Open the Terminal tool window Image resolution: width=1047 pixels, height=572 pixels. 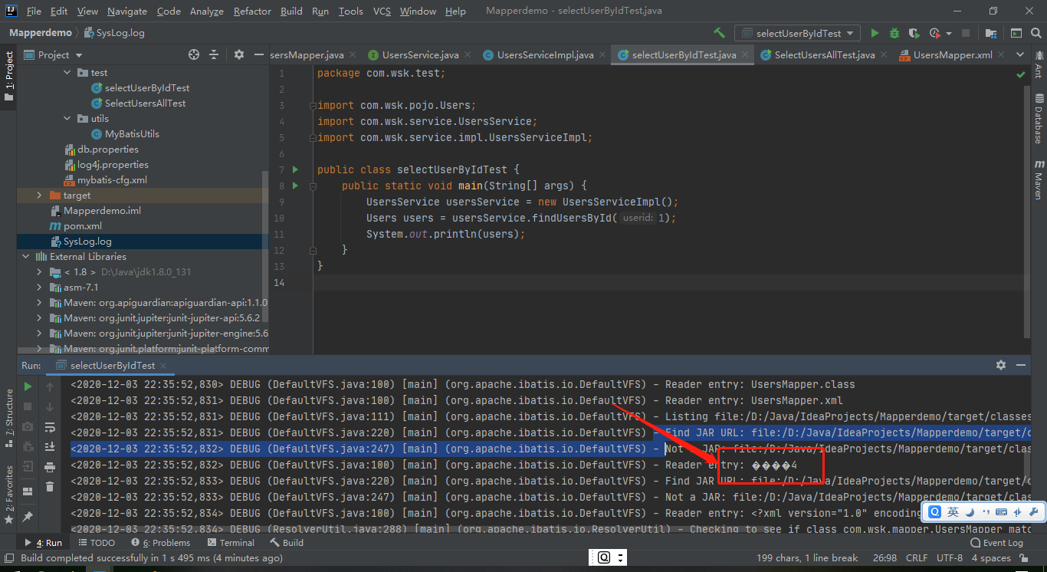(230, 542)
